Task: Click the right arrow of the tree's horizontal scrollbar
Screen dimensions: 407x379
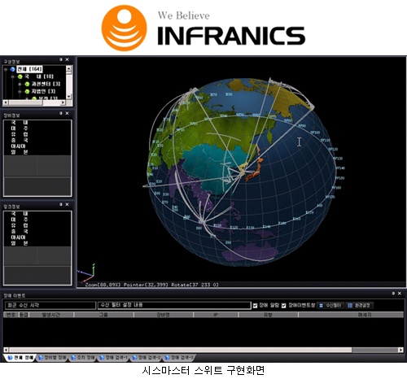Action: pyautogui.click(x=63, y=102)
